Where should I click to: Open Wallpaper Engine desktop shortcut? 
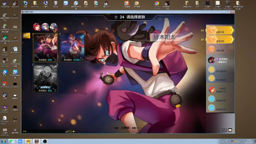click(5, 120)
